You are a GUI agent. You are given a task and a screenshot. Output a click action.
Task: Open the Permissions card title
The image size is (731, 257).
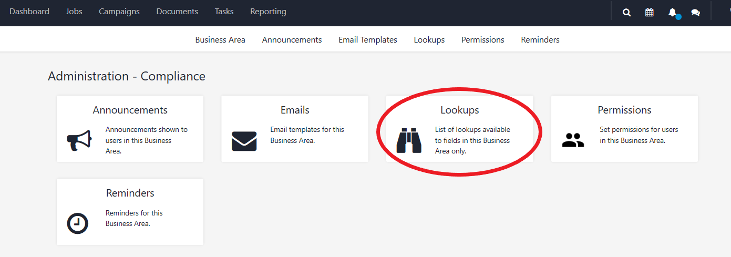tap(624, 110)
